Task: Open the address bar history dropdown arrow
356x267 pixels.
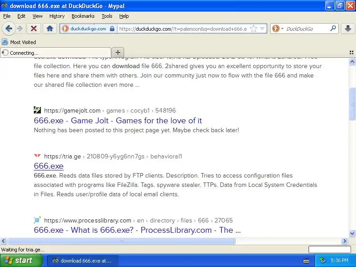Action: tap(262, 29)
